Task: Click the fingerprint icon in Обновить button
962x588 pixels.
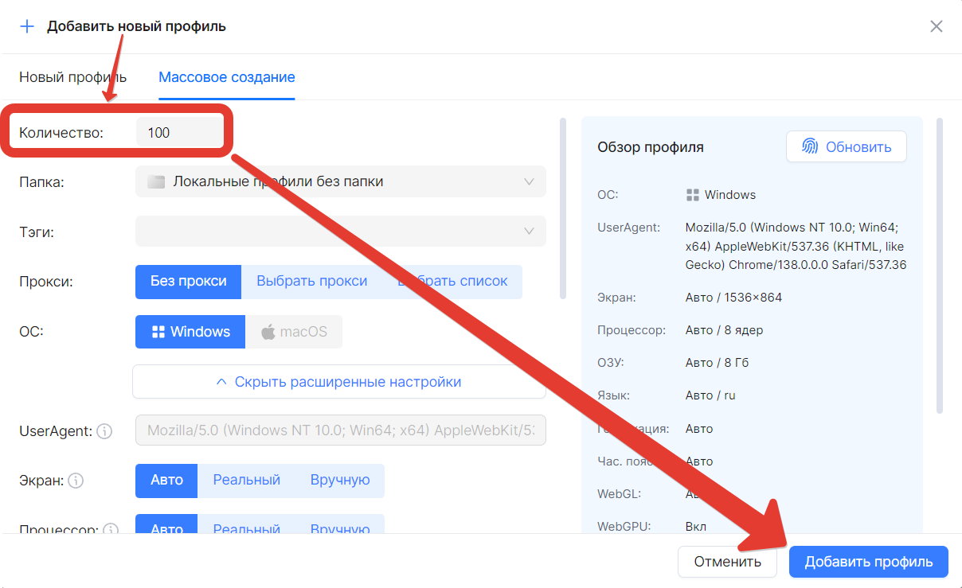Action: [810, 146]
